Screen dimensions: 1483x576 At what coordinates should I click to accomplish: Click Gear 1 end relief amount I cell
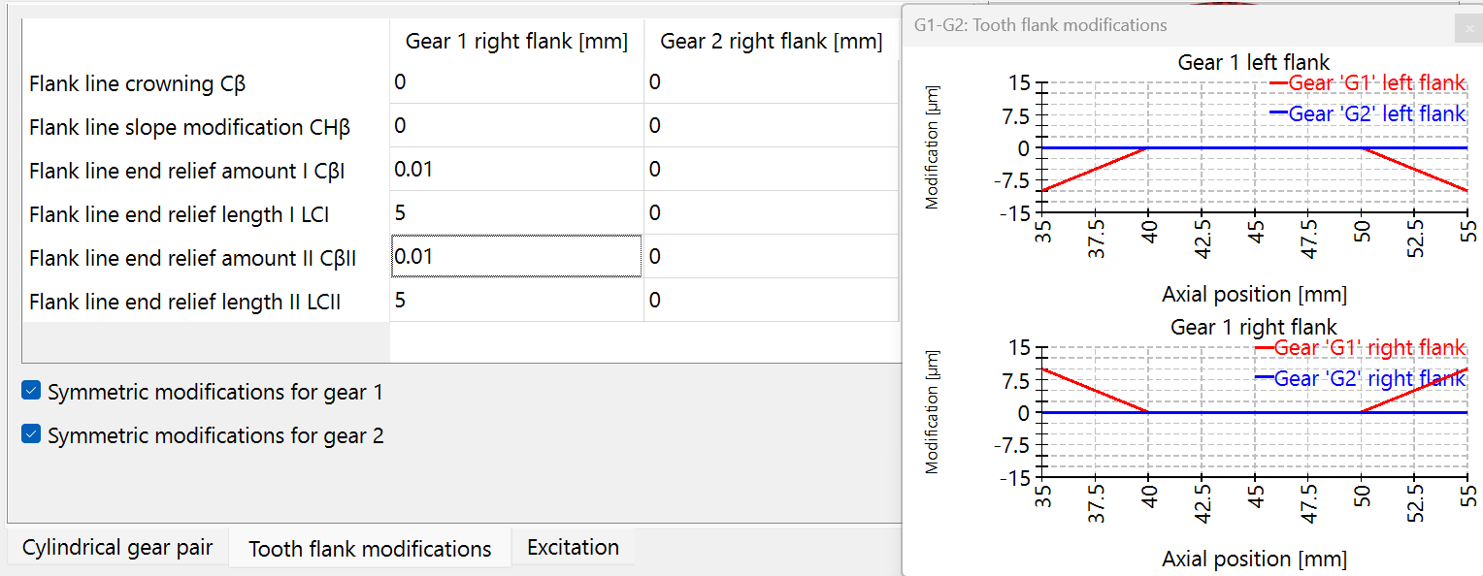pos(515,170)
